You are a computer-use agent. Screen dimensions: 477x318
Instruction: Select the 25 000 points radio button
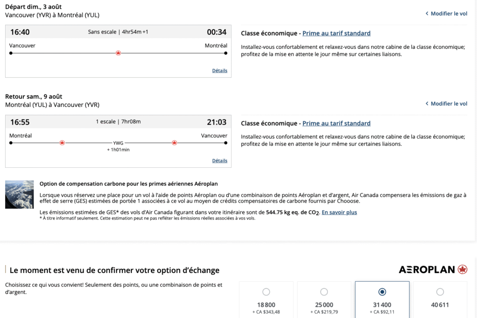click(324, 292)
